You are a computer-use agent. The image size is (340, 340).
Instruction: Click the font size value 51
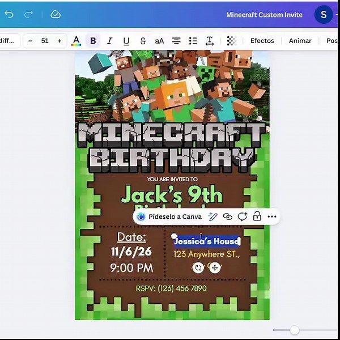pos(45,41)
